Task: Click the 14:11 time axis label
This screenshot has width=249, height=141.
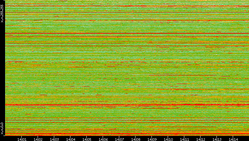Action: pos(185,139)
